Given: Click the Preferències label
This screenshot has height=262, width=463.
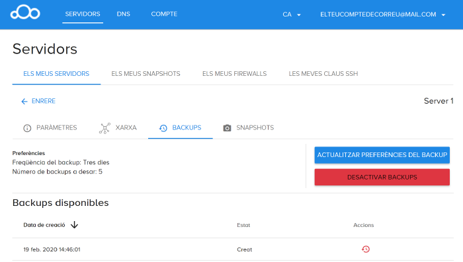Looking at the screenshot, I should 28,153.
